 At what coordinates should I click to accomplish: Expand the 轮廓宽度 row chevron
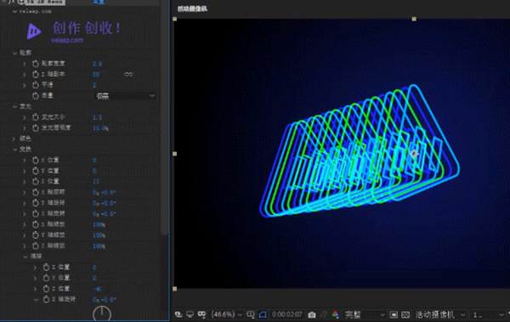(x=25, y=64)
